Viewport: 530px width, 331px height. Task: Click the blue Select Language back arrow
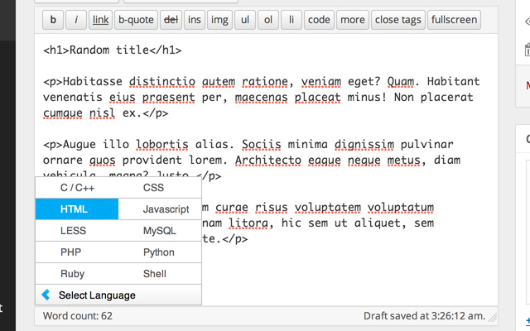coord(46,295)
